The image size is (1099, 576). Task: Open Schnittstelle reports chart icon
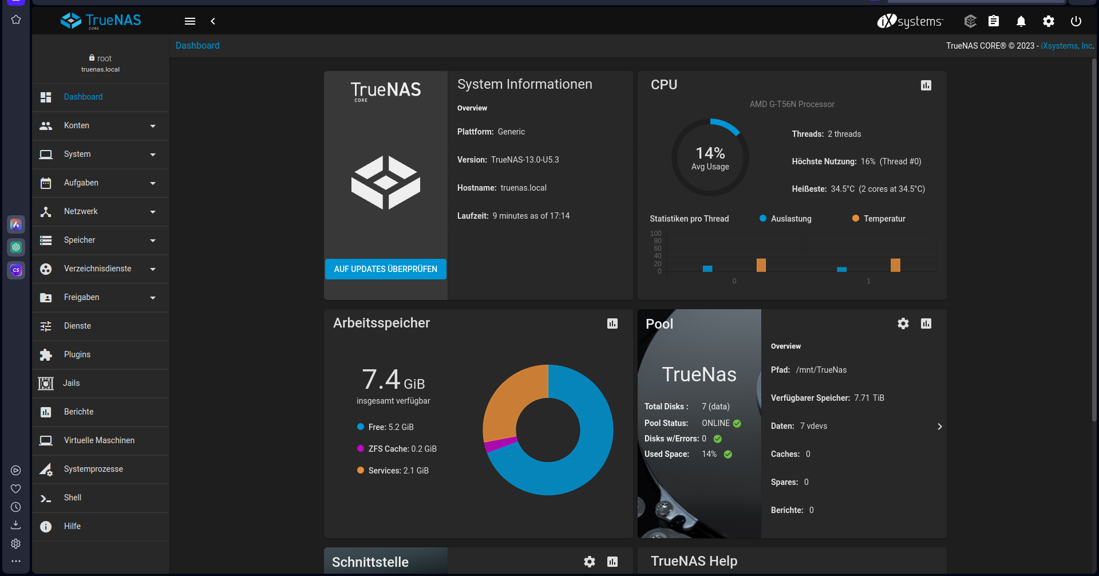(x=612, y=562)
